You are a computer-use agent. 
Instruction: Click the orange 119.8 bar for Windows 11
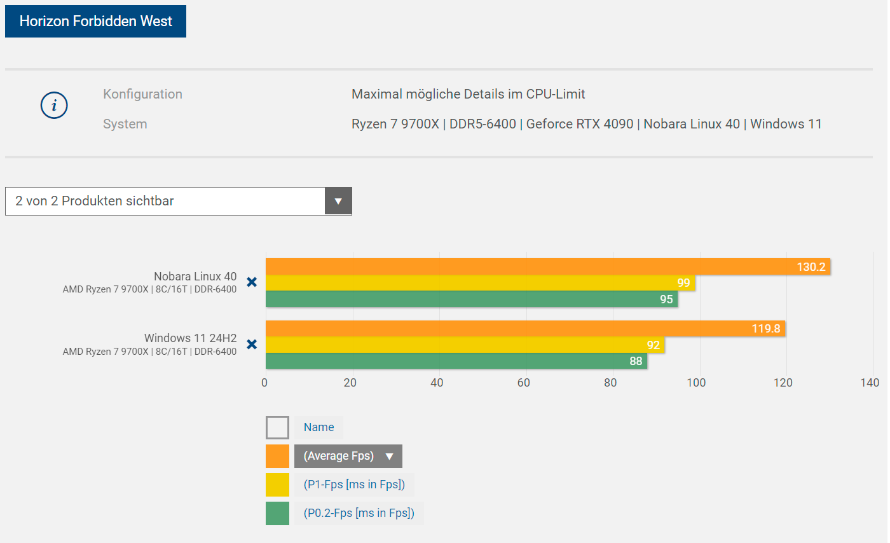[x=526, y=329]
